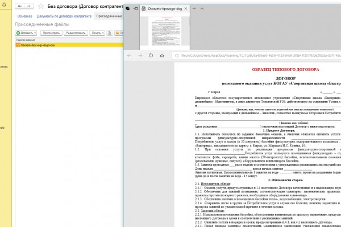The image size is (341, 227).
Task: Click the '1. Предмет Договора.' section heading
Action: pyautogui.click(x=279, y=131)
